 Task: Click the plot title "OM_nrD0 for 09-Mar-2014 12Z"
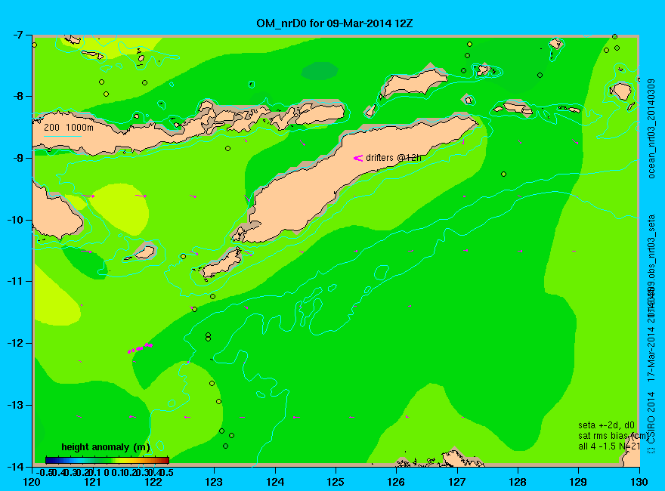tap(334, 23)
